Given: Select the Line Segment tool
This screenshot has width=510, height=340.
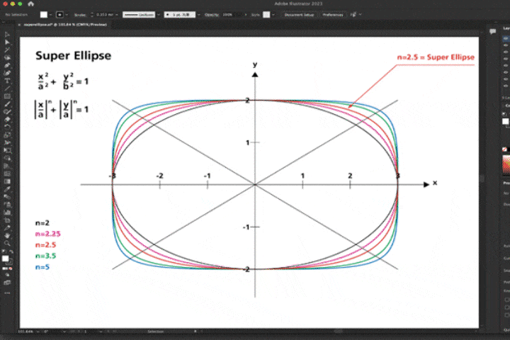Looking at the screenshot, I should (x=7, y=89).
